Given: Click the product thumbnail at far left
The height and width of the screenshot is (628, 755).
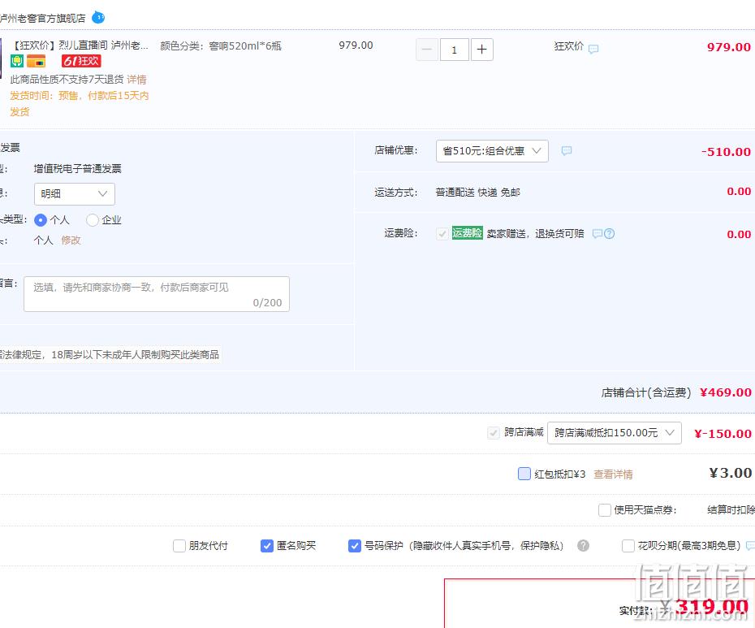Looking at the screenshot, I should click(x=1, y=58).
